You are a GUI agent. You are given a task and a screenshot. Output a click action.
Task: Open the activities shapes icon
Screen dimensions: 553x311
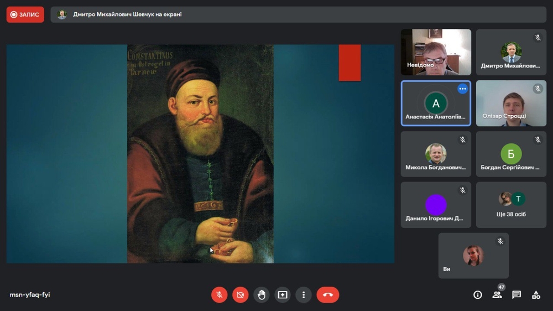[536, 295]
